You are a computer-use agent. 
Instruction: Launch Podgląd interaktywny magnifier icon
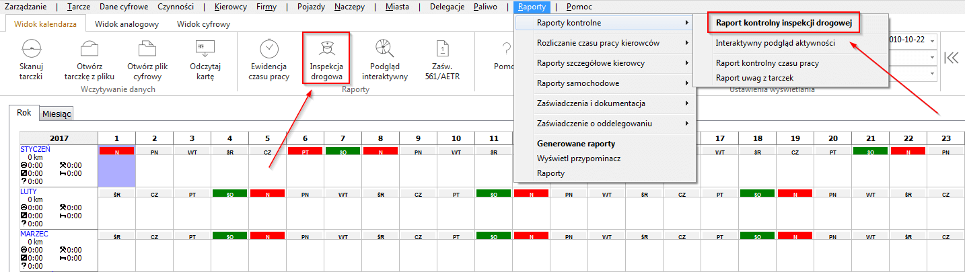pos(385,49)
